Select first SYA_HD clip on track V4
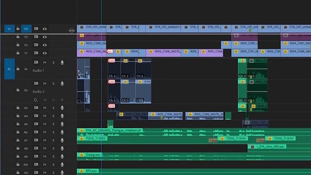Viewport: 311px width, 175px height. 92,29
